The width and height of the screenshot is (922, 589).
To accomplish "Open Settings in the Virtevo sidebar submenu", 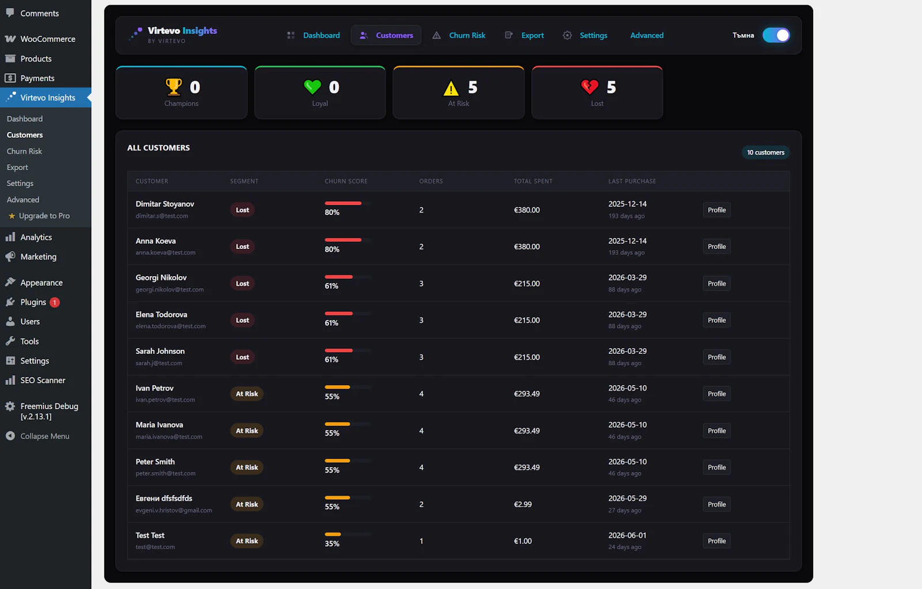I will pos(20,183).
